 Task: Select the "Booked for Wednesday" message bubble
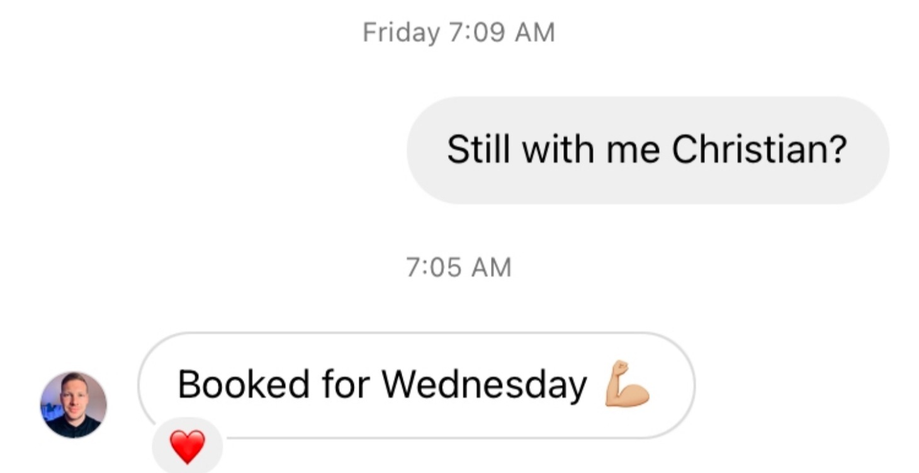[415, 384]
